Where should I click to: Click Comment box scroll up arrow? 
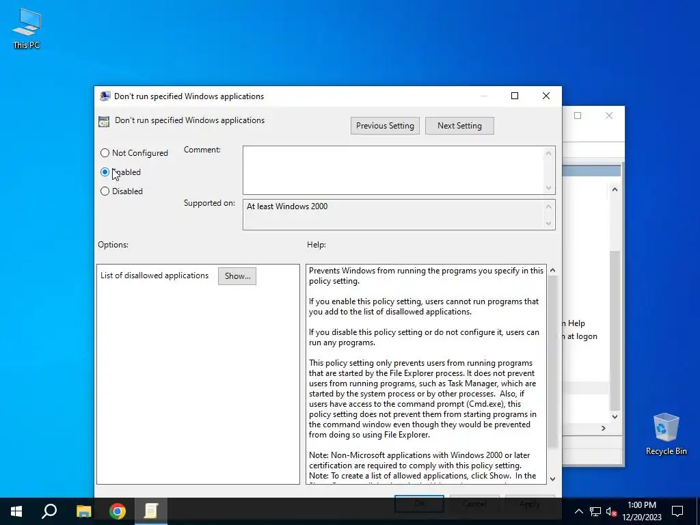pos(549,153)
